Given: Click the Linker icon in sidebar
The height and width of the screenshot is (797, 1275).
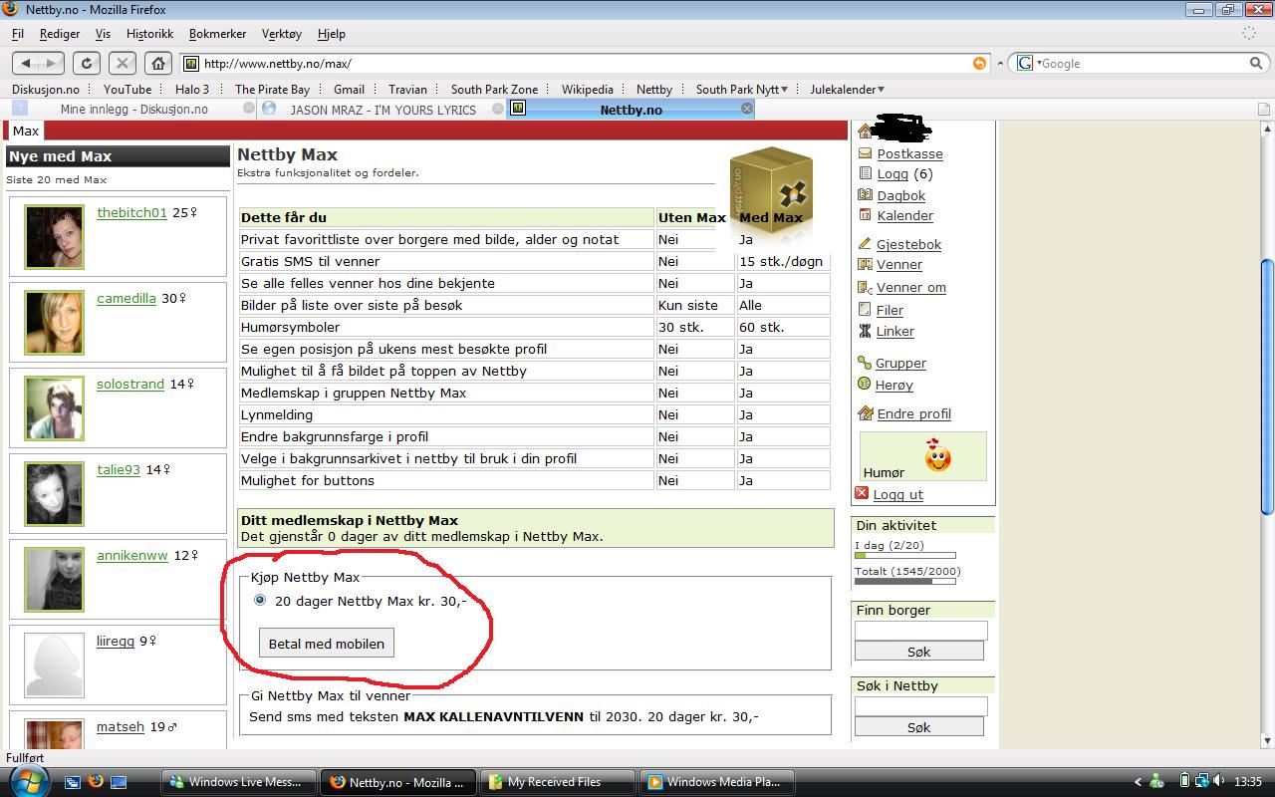Looking at the screenshot, I should [x=865, y=331].
